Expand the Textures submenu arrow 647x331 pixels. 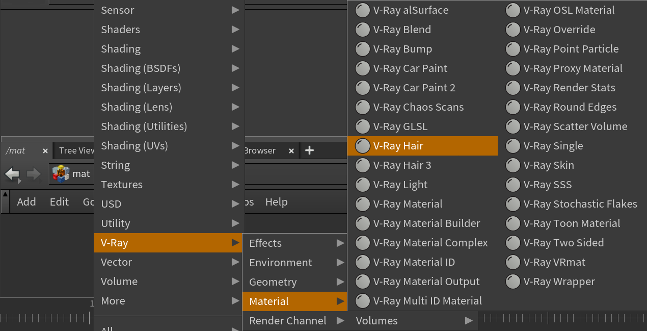coord(235,185)
